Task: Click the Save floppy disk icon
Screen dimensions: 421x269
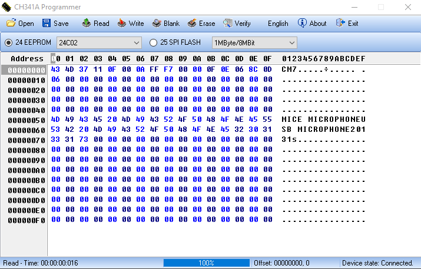Action: 46,24
